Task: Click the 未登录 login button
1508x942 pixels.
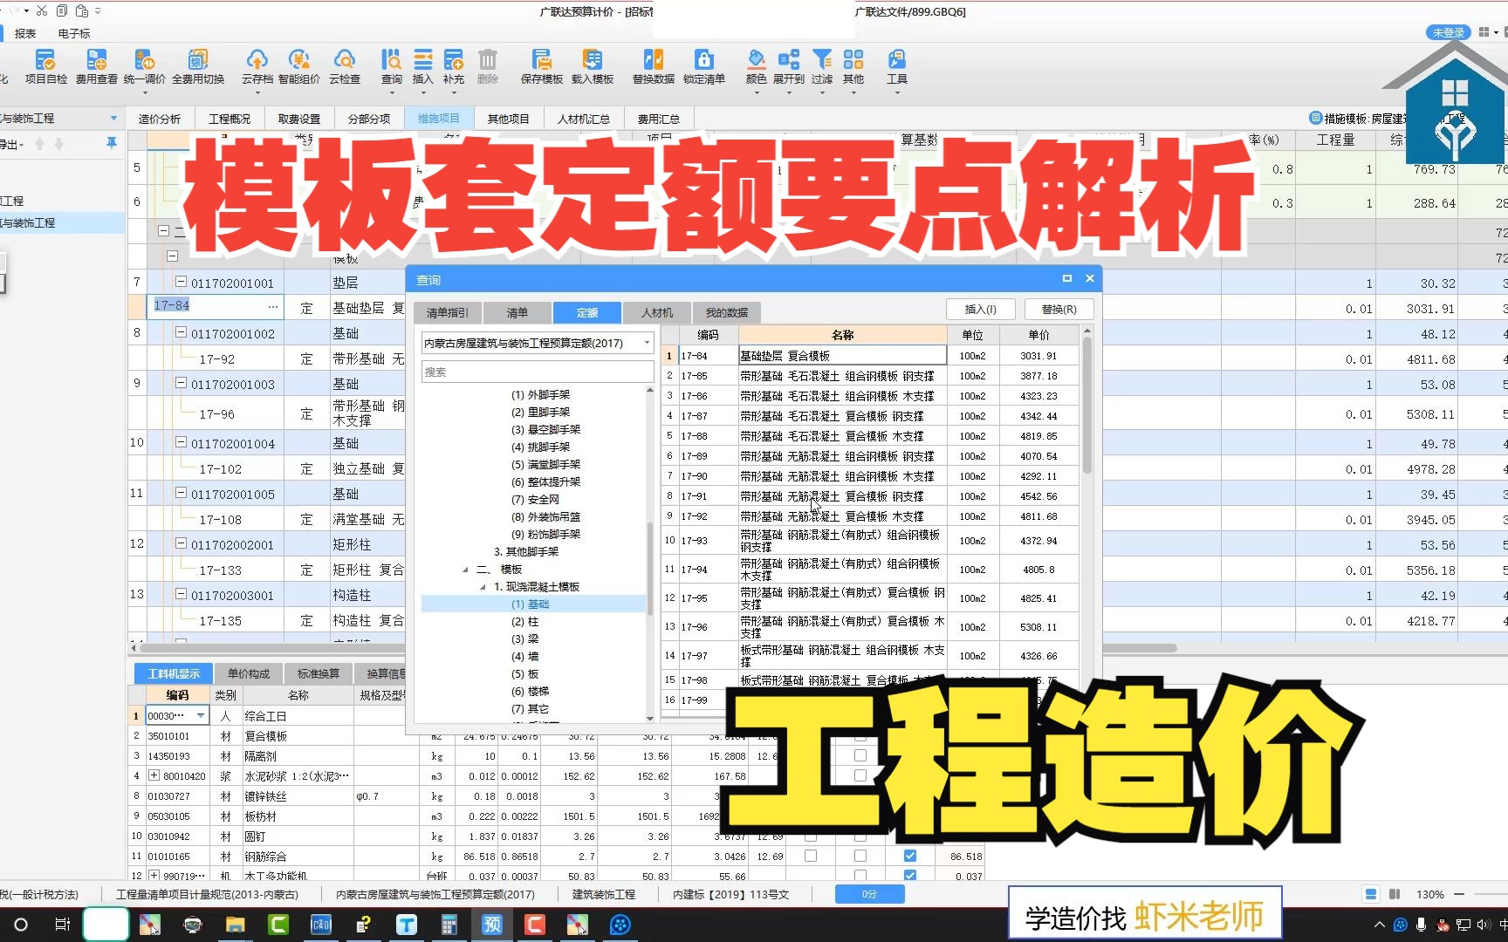Action: pos(1449,32)
